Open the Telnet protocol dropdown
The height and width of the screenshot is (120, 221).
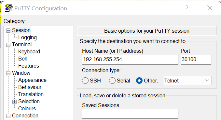point(187,81)
